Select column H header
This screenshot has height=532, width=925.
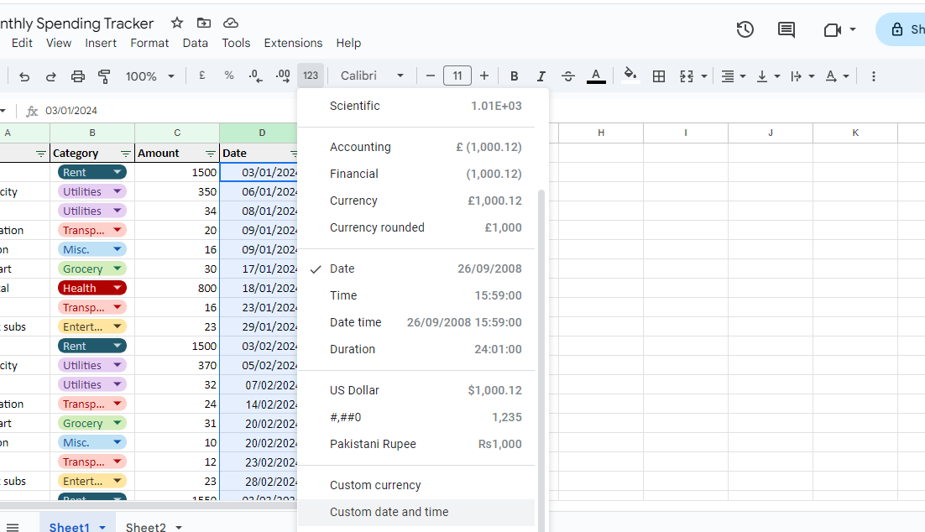click(600, 133)
